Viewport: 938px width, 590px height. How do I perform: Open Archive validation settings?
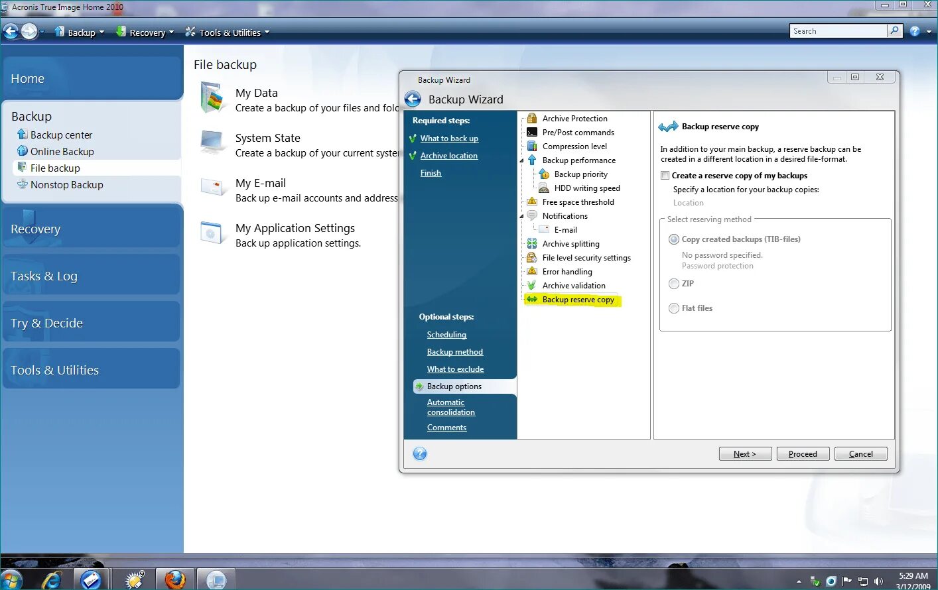pyautogui.click(x=573, y=285)
